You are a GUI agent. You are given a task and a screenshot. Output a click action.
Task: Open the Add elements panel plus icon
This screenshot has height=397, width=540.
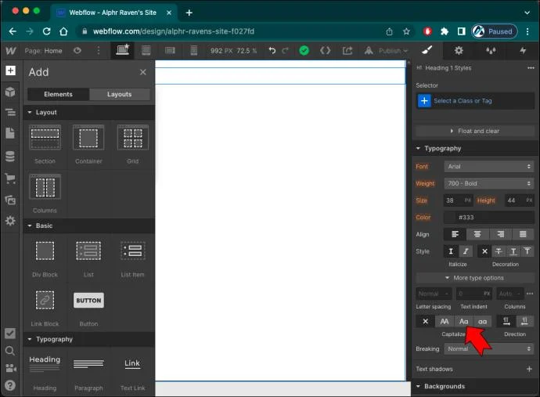(10, 70)
